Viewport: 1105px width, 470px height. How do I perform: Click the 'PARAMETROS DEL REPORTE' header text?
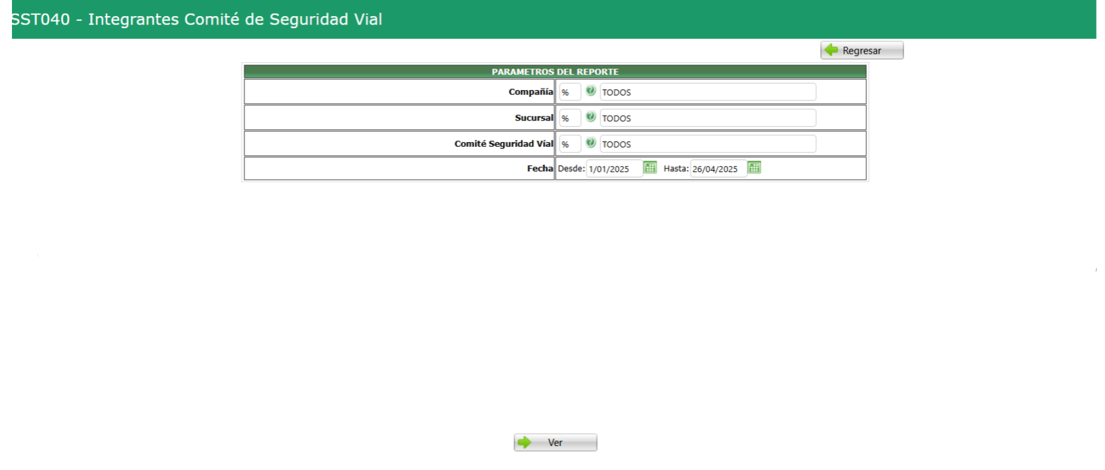pyautogui.click(x=555, y=72)
